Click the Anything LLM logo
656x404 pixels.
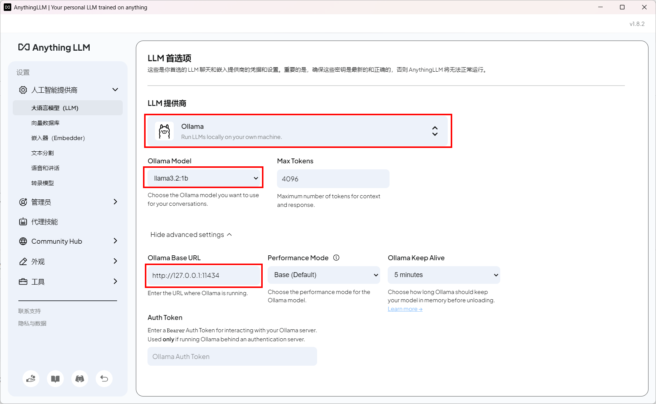54,48
